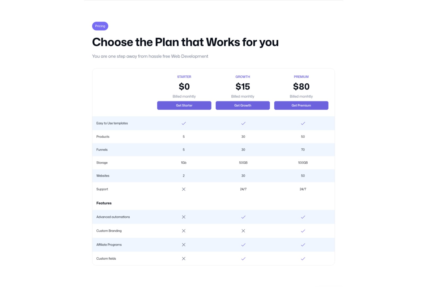The width and height of the screenshot is (425, 287).
Task: Click the STARTER plan heading
Action: tap(184, 77)
